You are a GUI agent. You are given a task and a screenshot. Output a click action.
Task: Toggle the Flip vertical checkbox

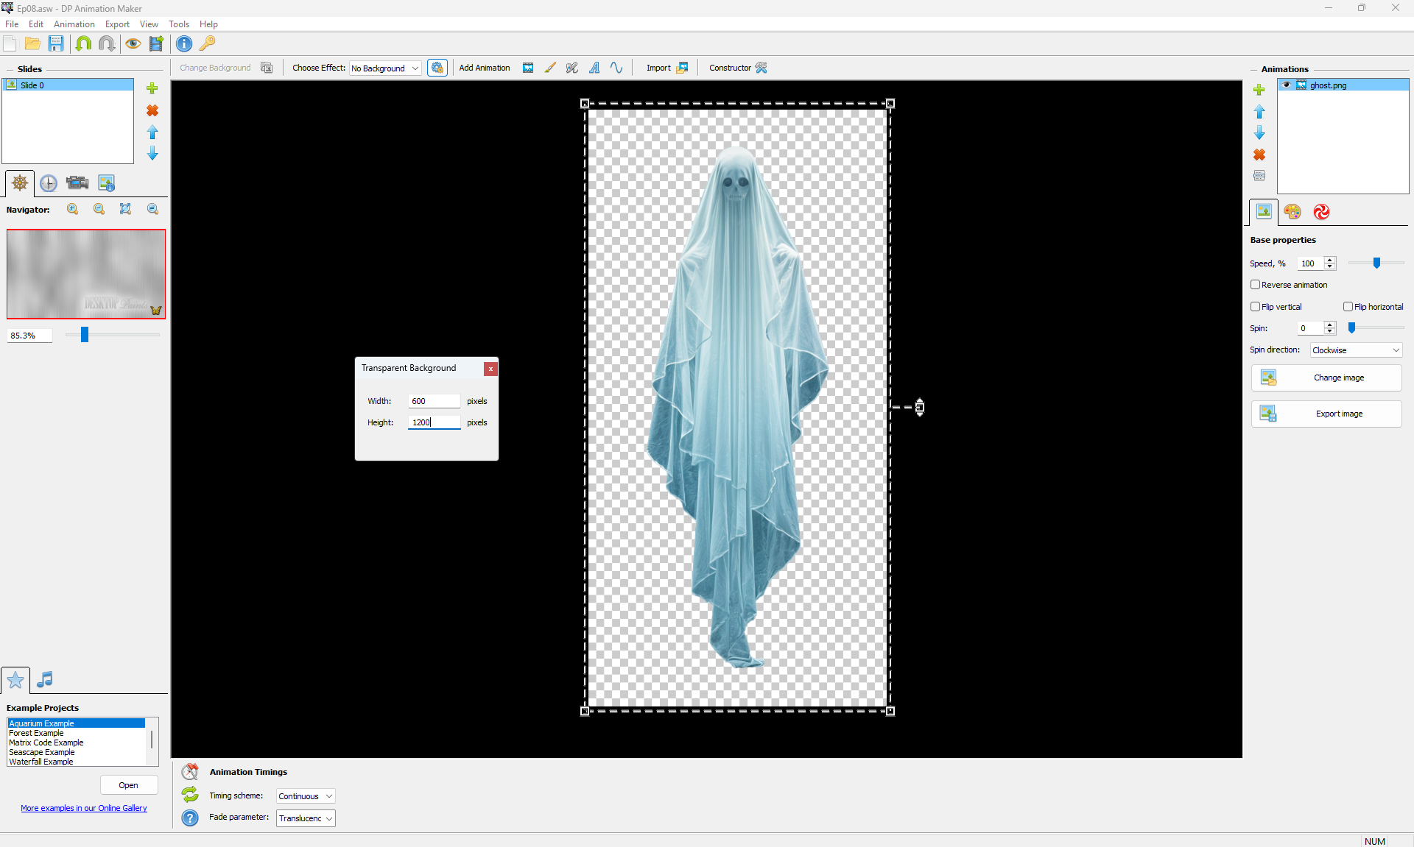pos(1256,307)
